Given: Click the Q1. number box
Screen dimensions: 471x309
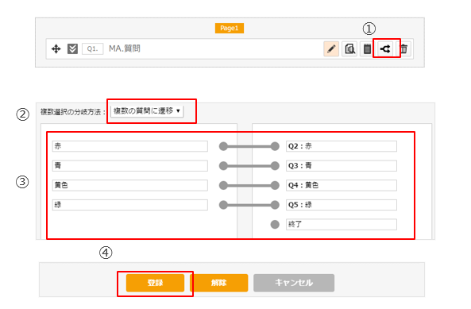Looking at the screenshot, I should pos(92,48).
